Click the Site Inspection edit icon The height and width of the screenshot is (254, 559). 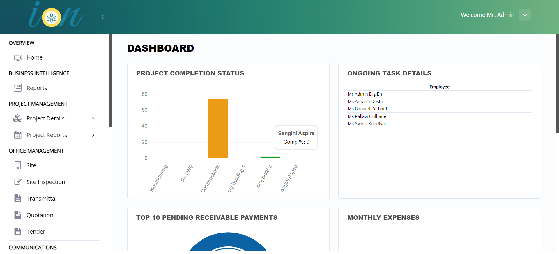(18, 182)
